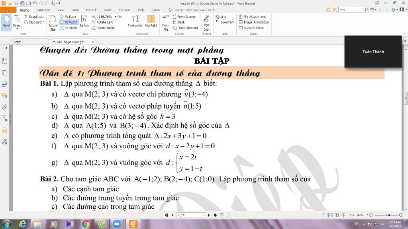Select the Hand tool
408x229 pixels.
coord(6,21)
